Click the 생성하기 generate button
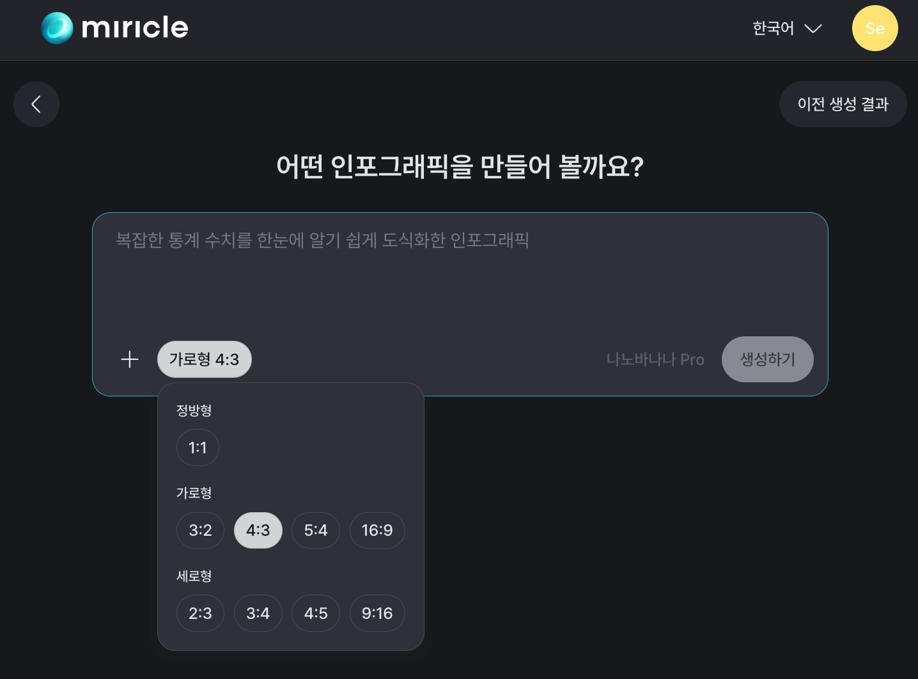Image resolution: width=918 pixels, height=679 pixels. [767, 359]
